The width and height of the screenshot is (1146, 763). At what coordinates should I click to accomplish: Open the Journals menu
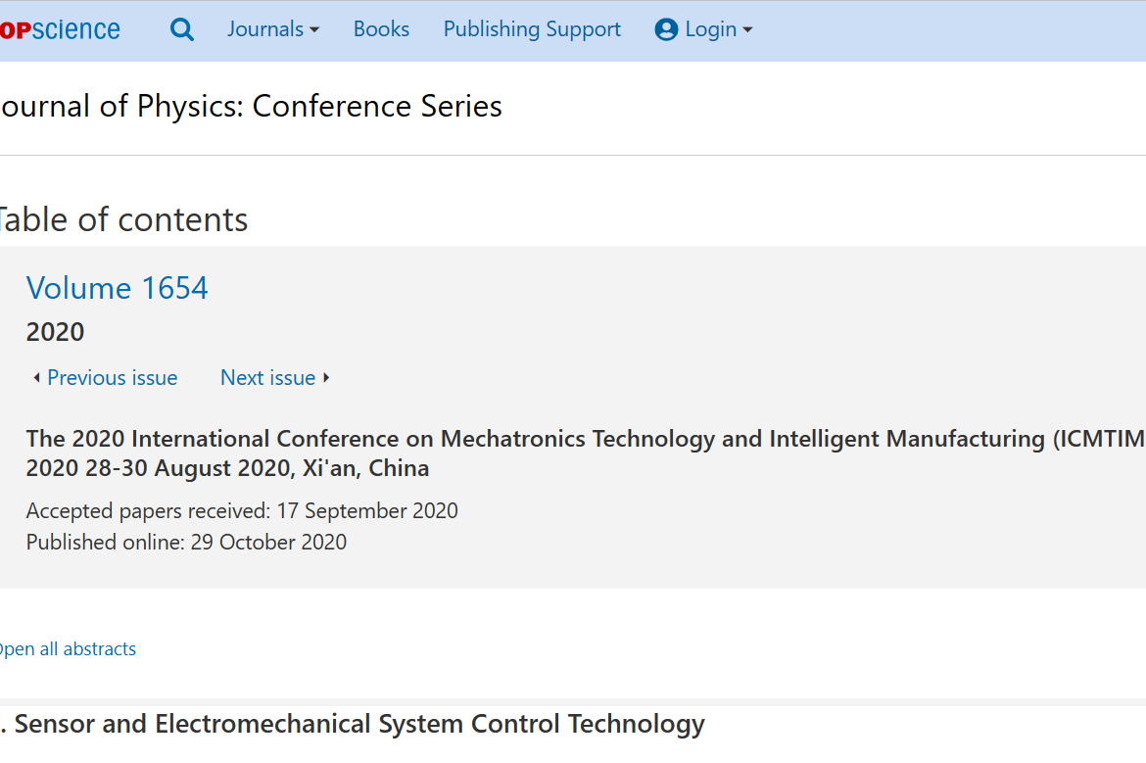tap(265, 29)
